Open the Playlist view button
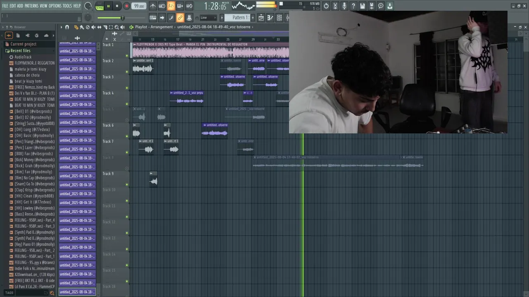Image resolution: width=529 pixels, height=297 pixels. click(x=261, y=18)
